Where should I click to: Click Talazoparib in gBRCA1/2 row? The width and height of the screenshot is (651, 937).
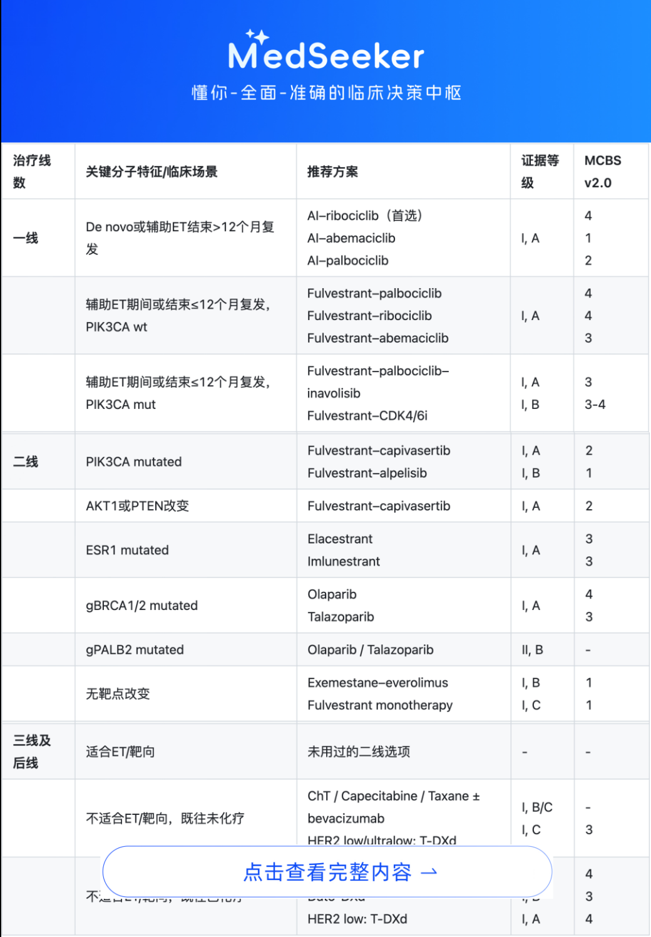pyautogui.click(x=341, y=617)
